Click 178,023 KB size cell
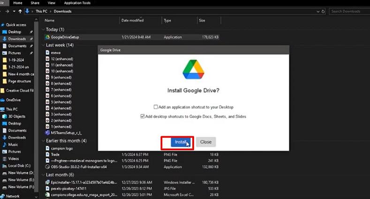This screenshot has height=199, width=370. tap(210, 37)
